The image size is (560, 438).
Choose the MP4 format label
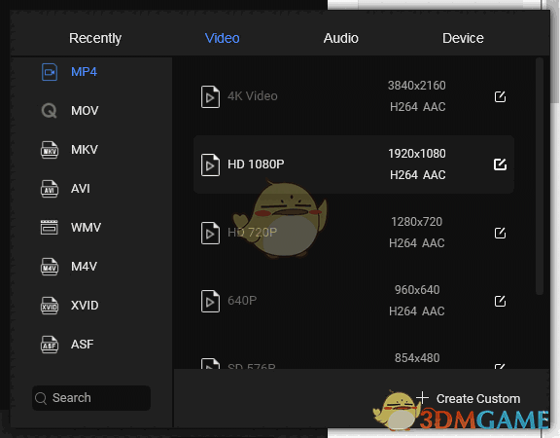pos(84,72)
